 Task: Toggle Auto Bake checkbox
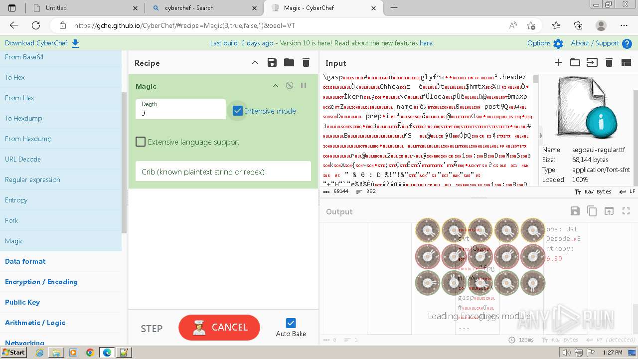[291, 323]
